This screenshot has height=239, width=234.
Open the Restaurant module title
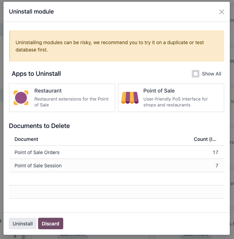click(x=48, y=91)
